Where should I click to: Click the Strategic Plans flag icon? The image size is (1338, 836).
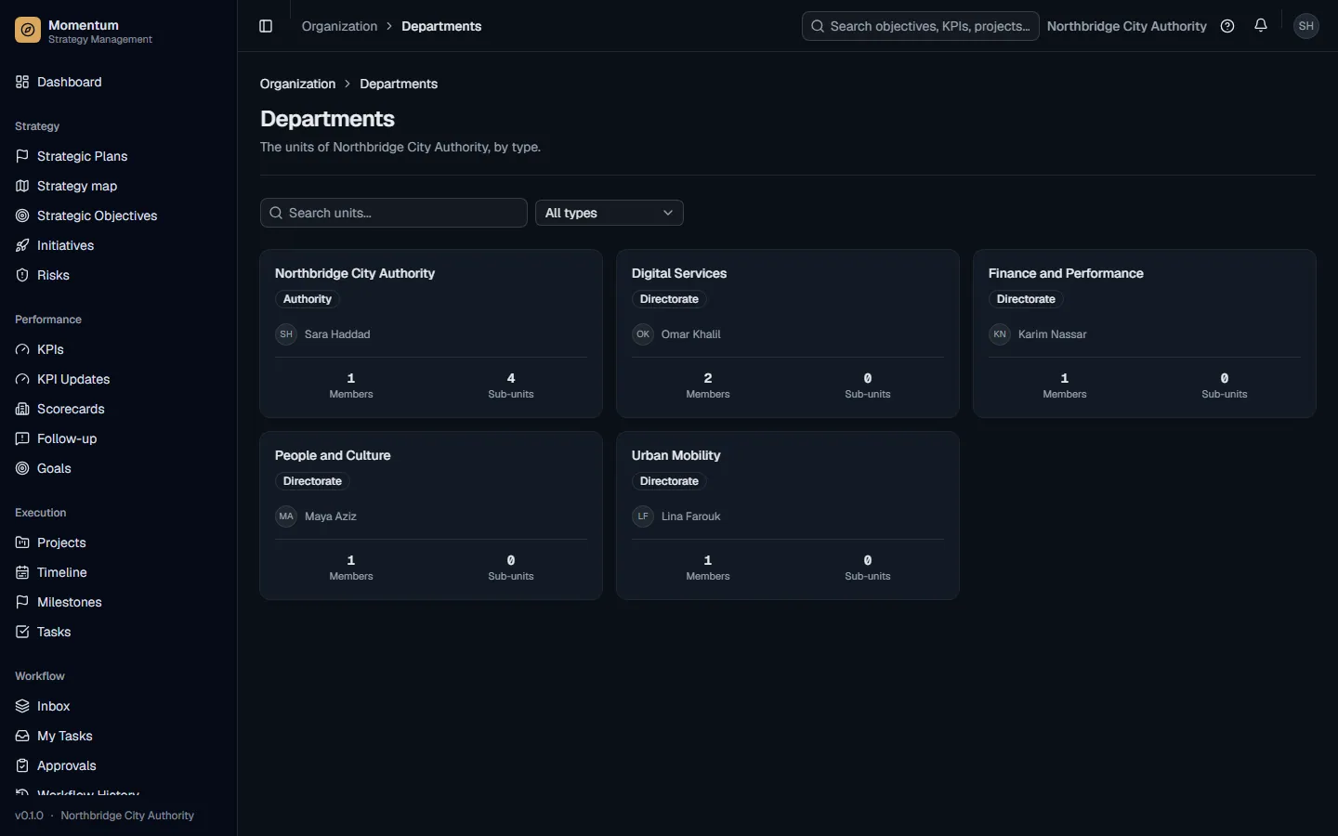[22, 156]
